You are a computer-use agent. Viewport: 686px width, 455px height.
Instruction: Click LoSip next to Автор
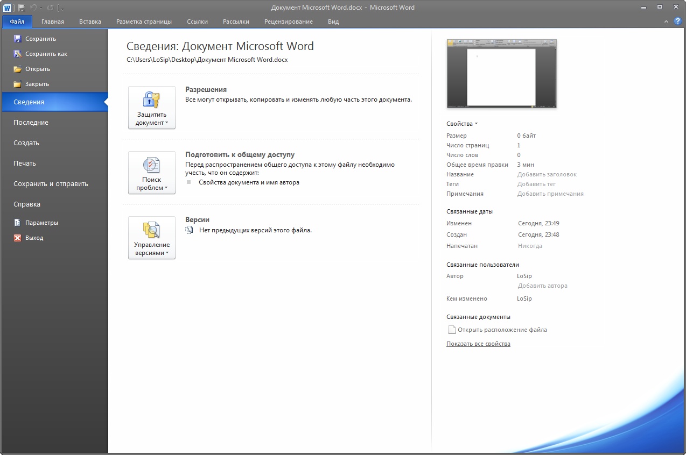pos(524,276)
